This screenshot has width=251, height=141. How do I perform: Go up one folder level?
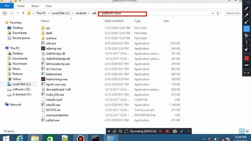[x=23, y=13]
